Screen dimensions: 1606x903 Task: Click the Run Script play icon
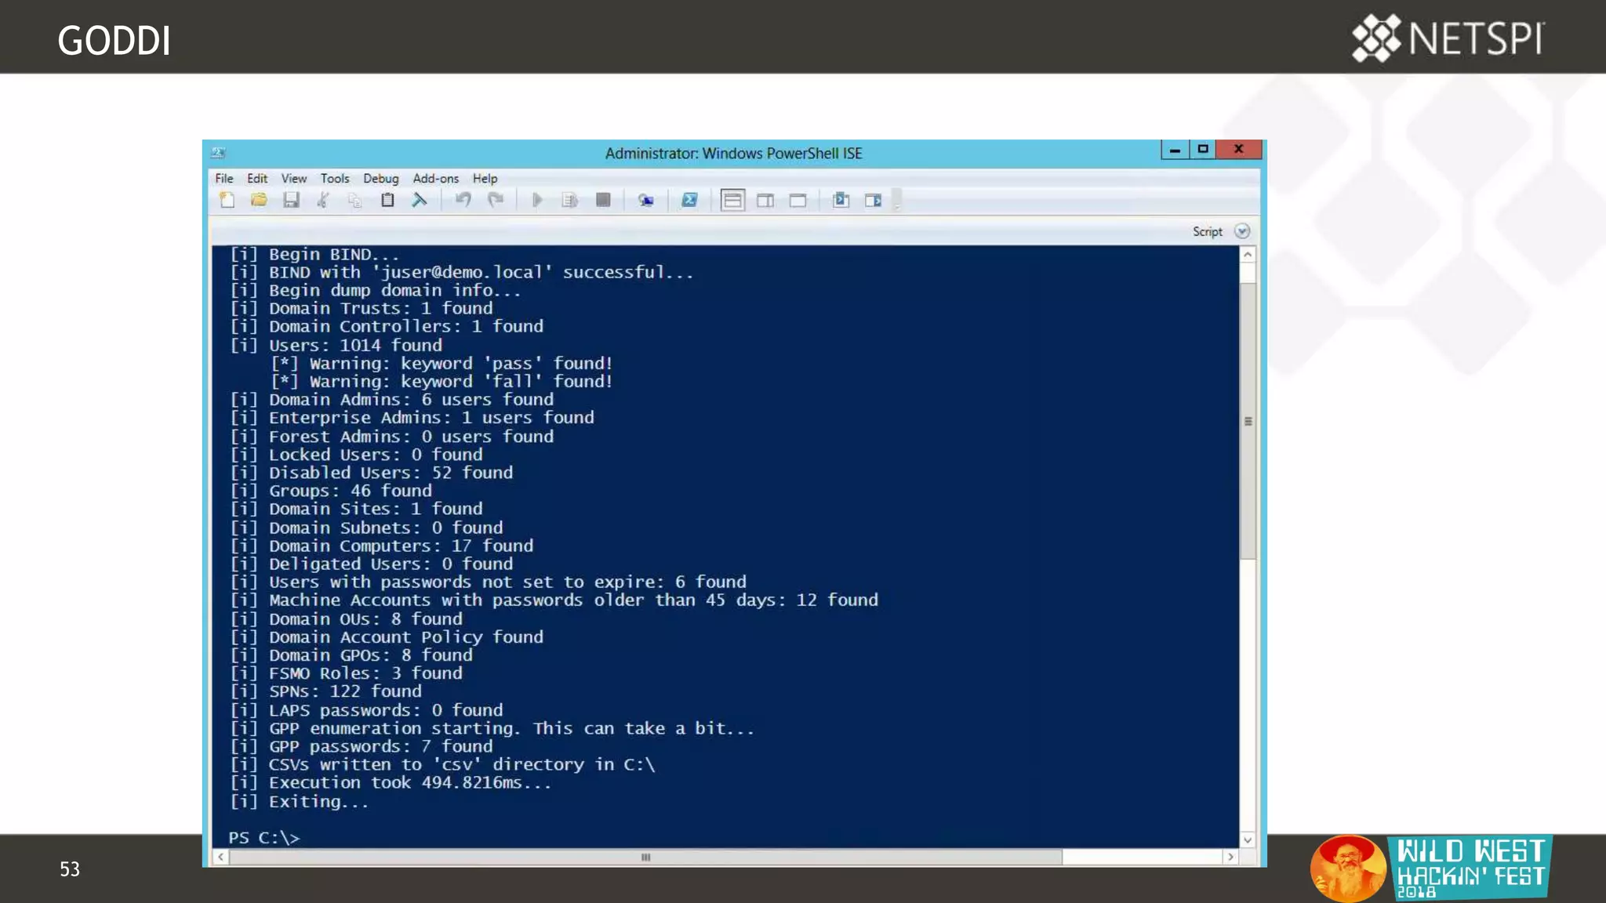click(x=537, y=200)
